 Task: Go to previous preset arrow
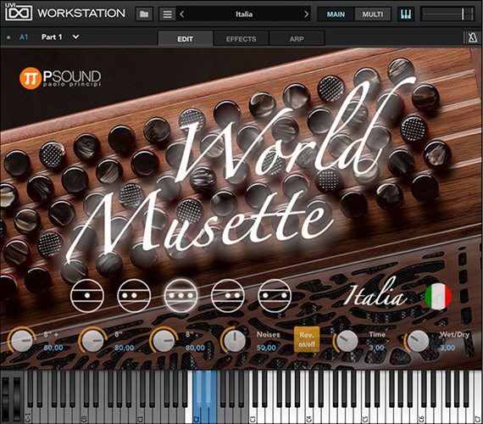(181, 14)
